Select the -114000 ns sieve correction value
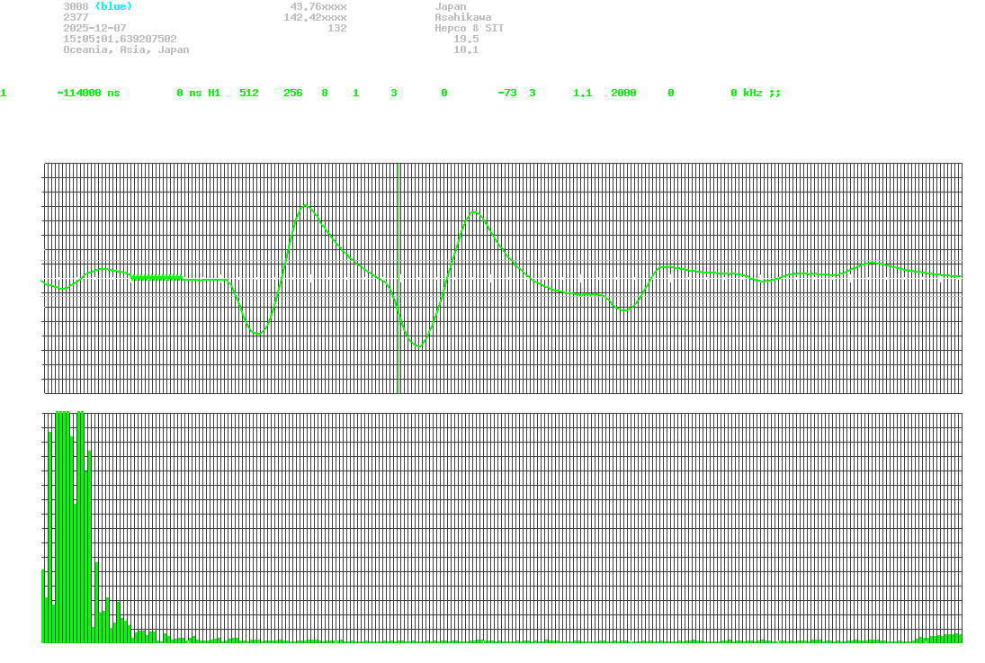The height and width of the screenshot is (663, 985). (87, 93)
